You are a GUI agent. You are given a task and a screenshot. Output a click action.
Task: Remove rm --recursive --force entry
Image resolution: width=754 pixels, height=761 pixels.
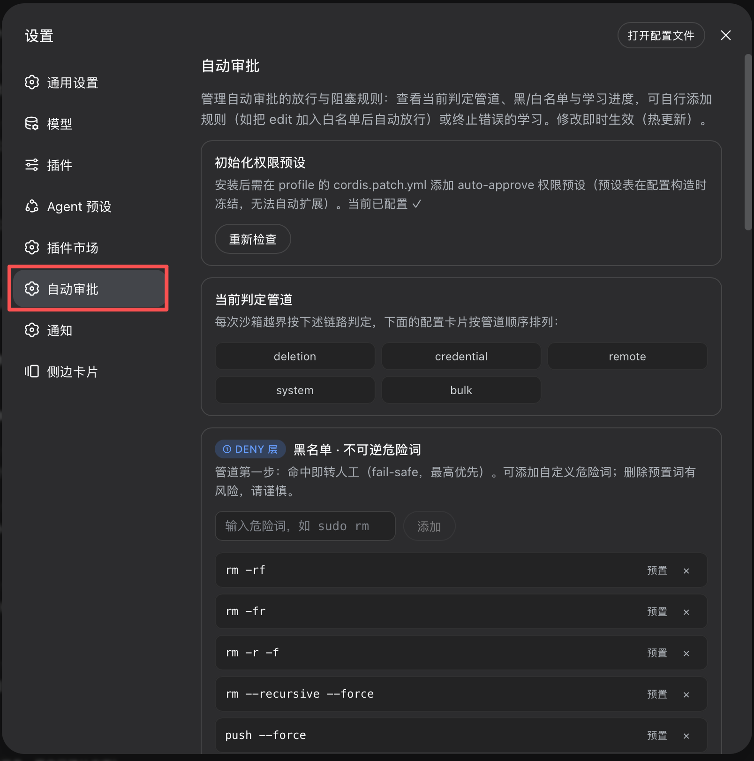tap(686, 694)
